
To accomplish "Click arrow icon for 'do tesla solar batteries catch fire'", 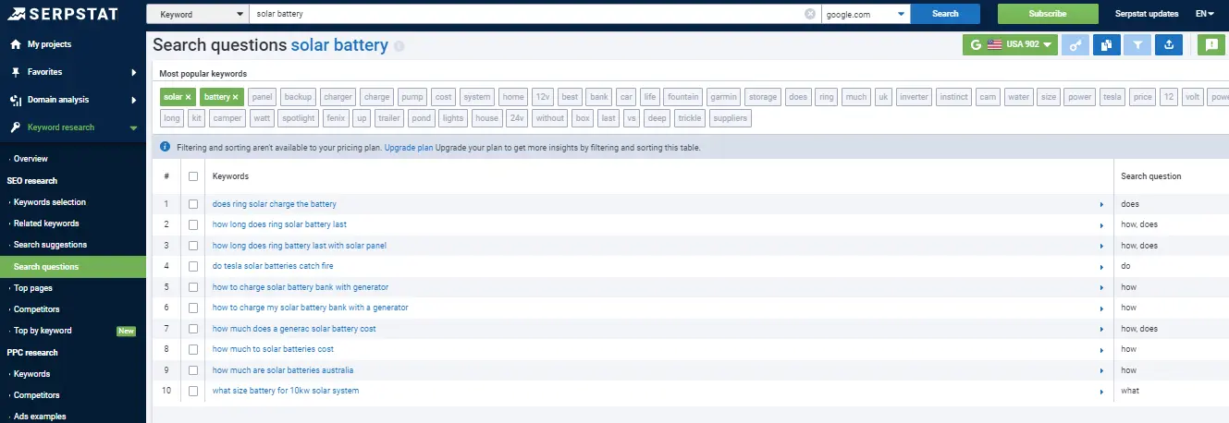I will click(1101, 266).
